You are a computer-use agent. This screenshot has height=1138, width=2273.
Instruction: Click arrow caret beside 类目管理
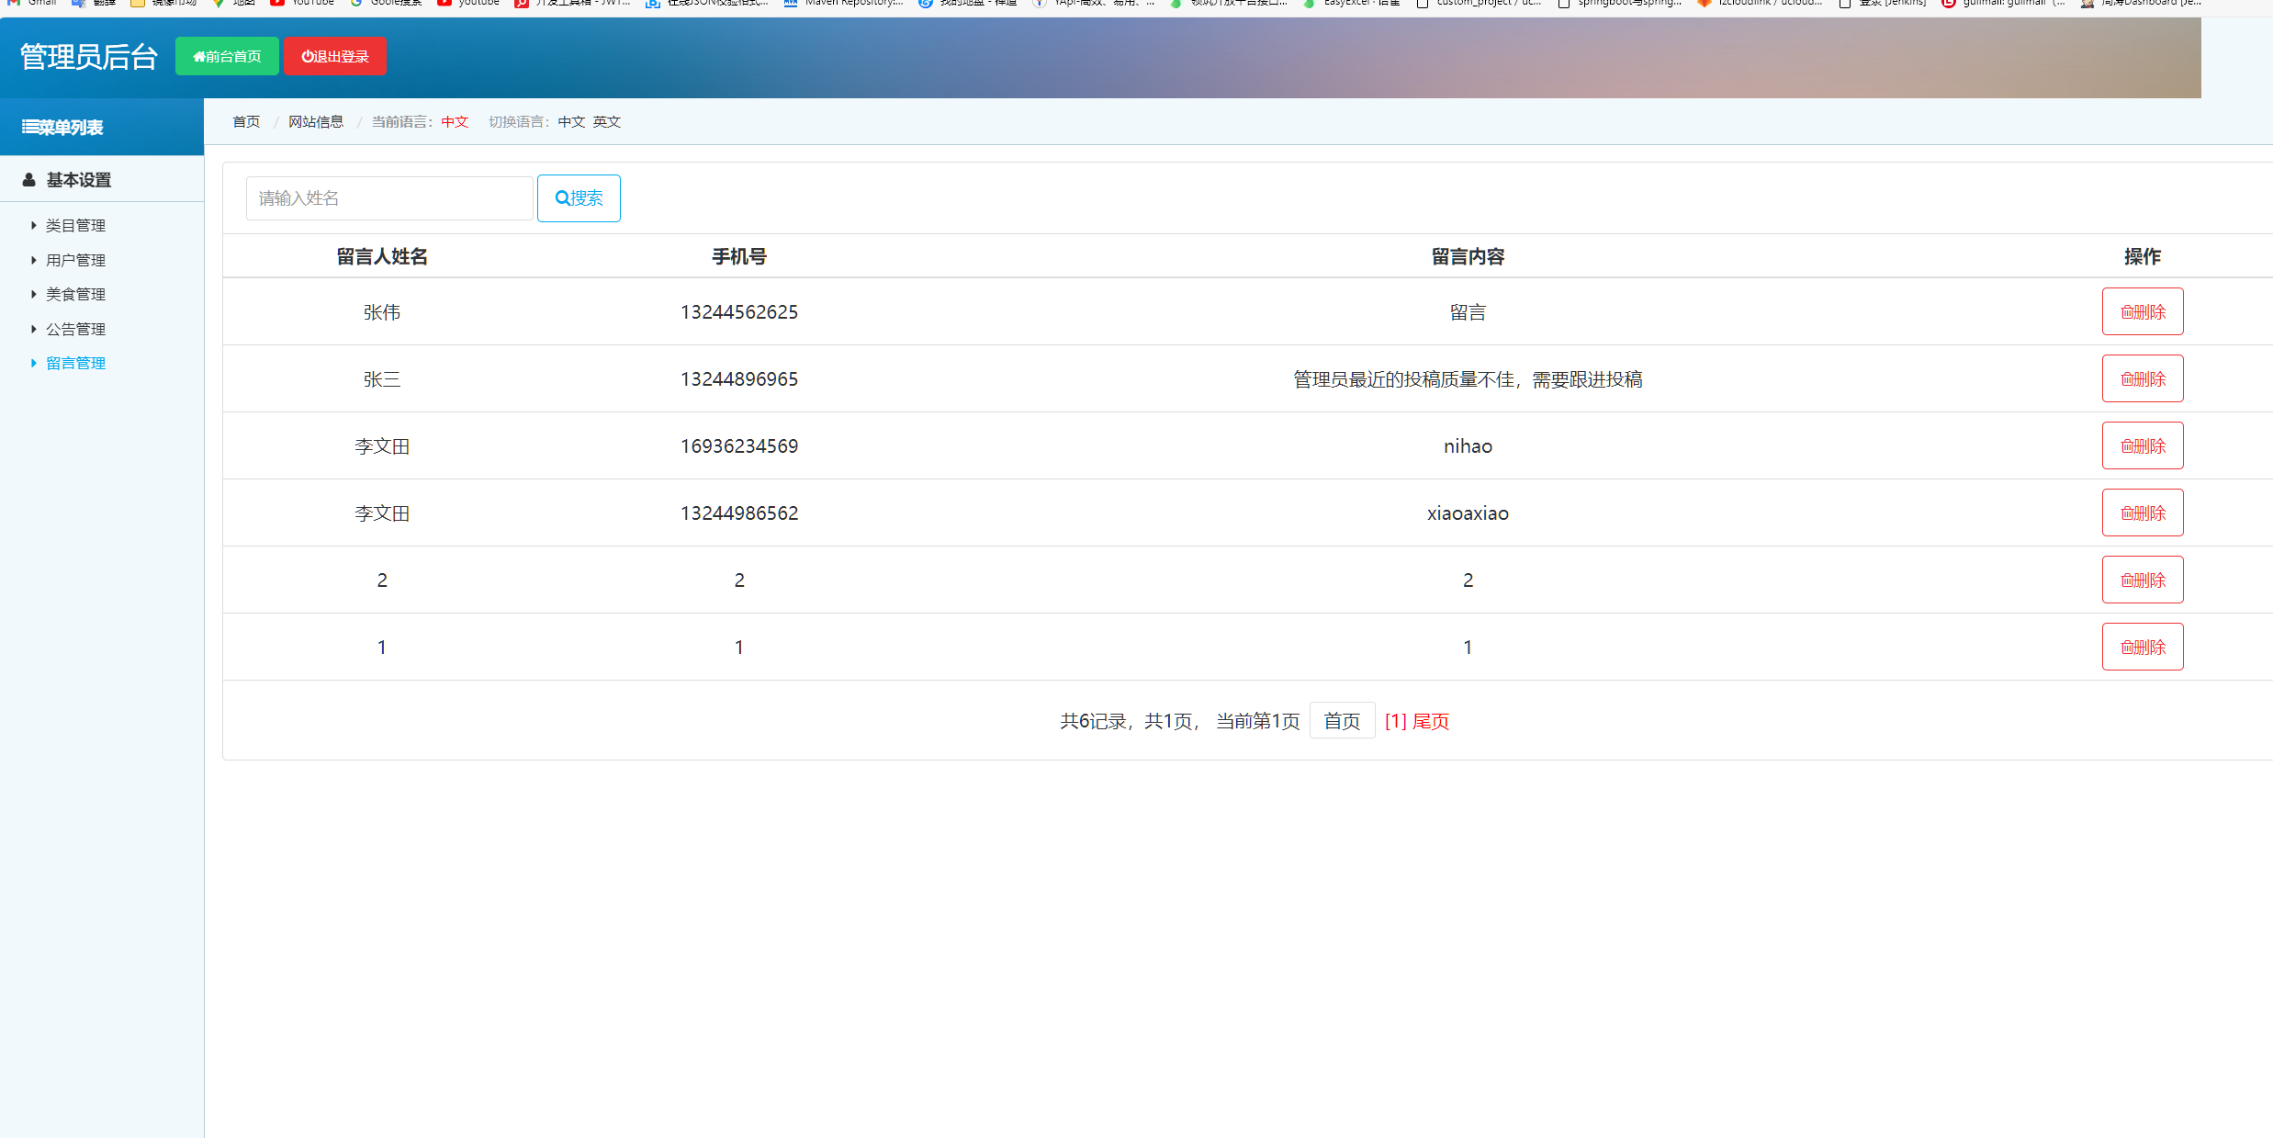coord(34,225)
